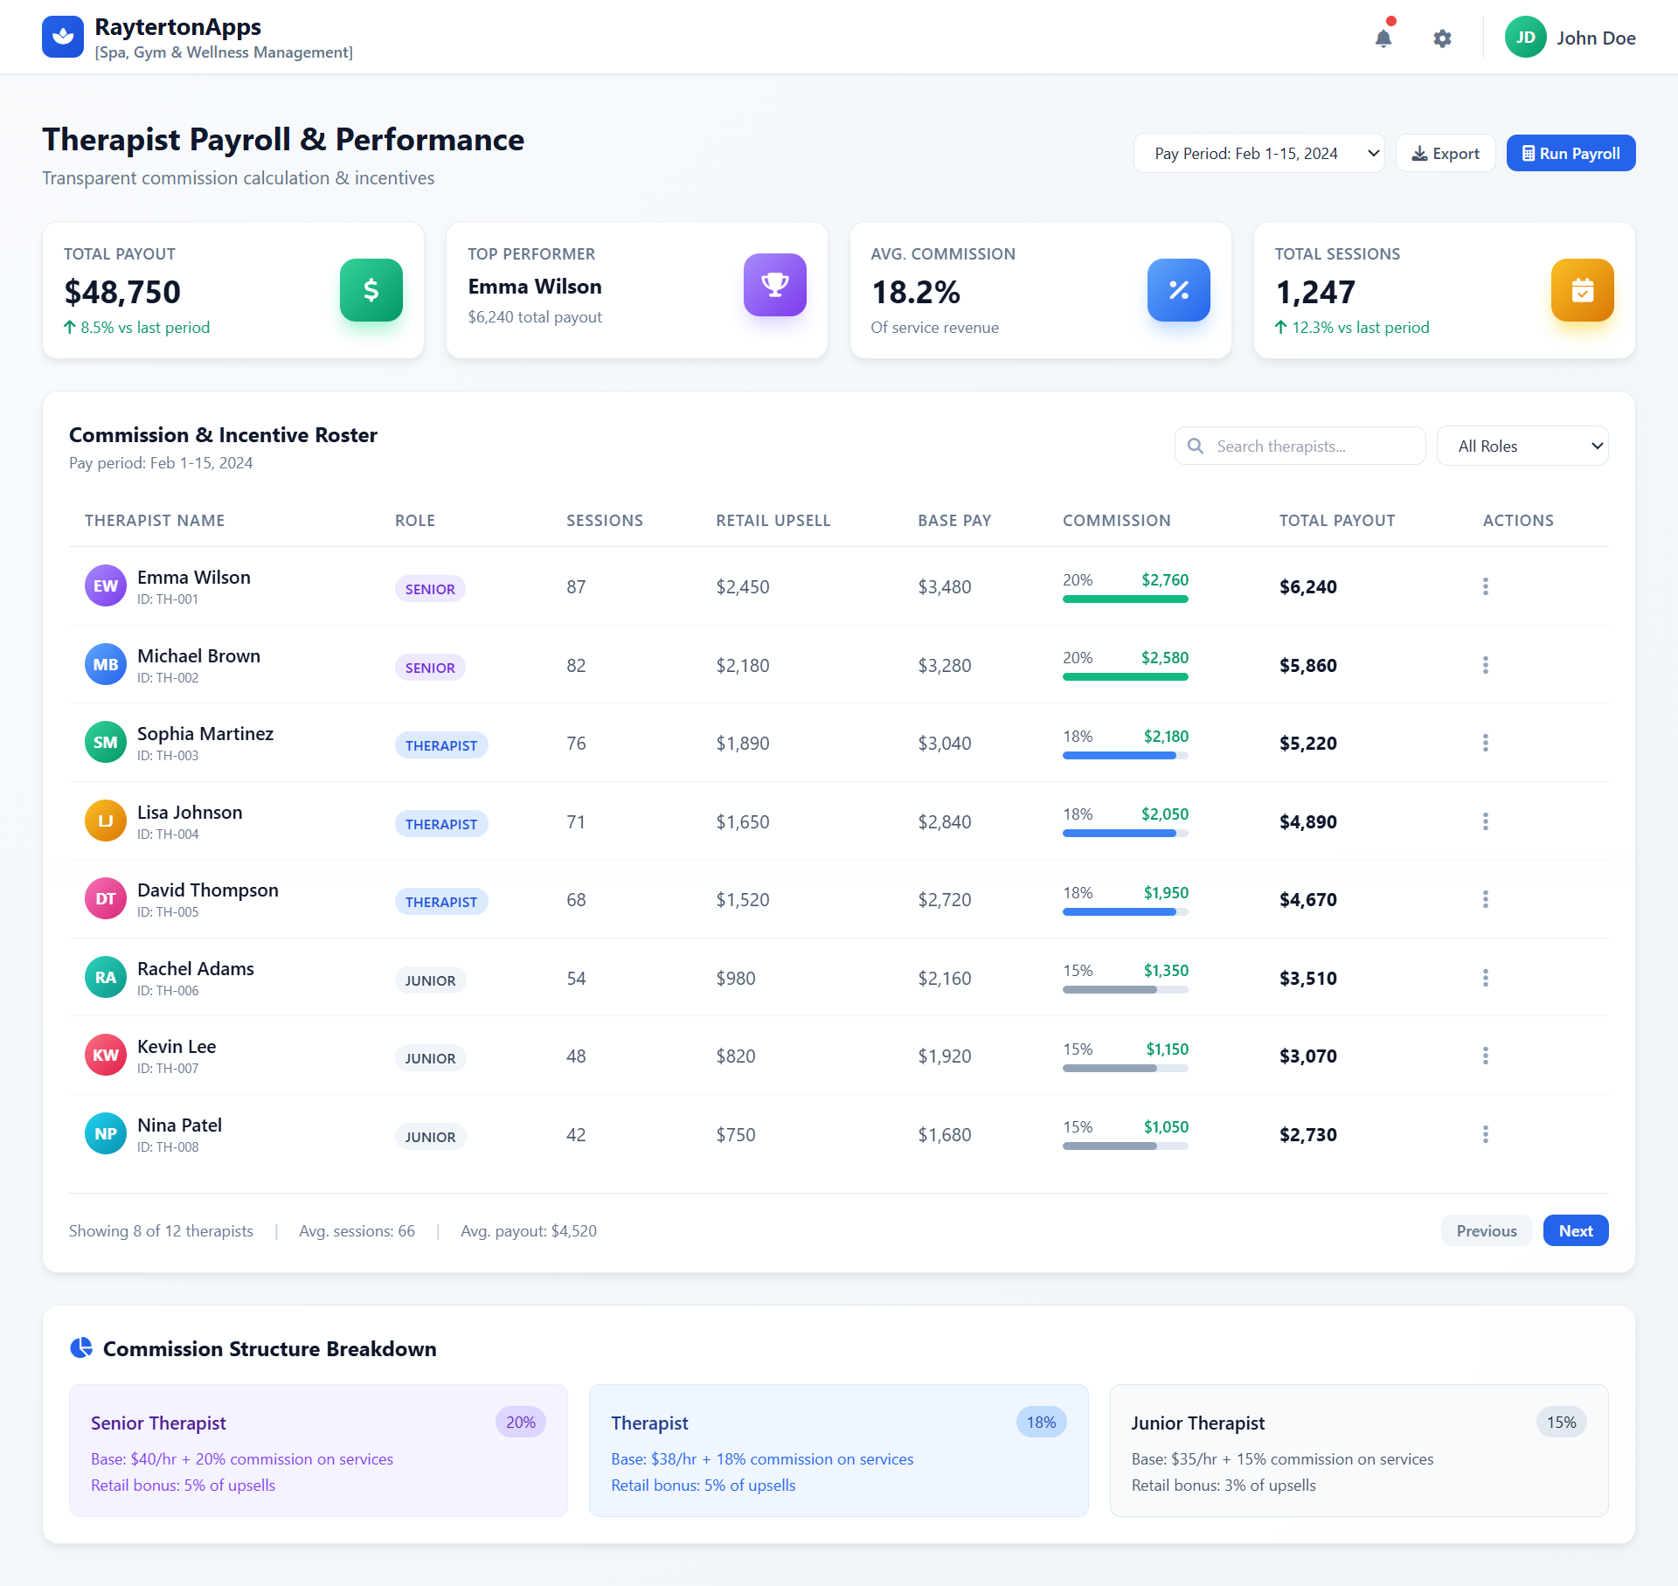Open the actions menu for Nina Patel
Screen dimensions: 1678x1586
pos(1485,1133)
